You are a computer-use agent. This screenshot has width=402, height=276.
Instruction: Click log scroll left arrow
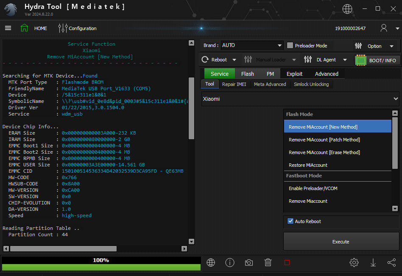coord(6,248)
